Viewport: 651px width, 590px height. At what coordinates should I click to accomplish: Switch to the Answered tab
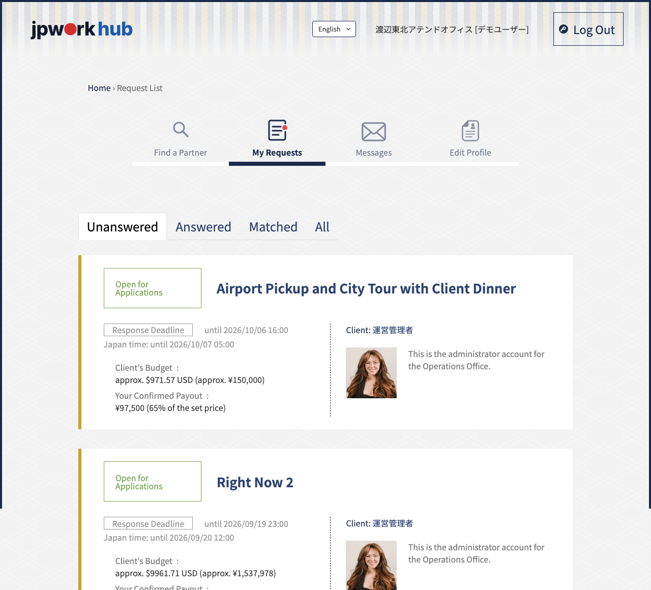(x=203, y=227)
